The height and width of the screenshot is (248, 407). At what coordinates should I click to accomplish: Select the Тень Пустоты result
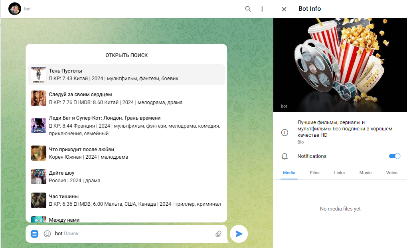coord(126,75)
